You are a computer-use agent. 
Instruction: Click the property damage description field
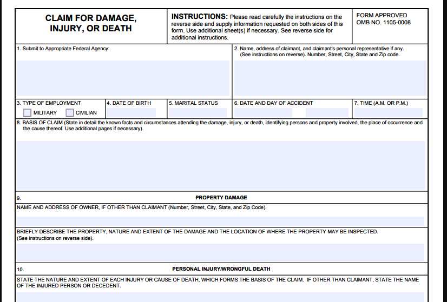click(221, 252)
